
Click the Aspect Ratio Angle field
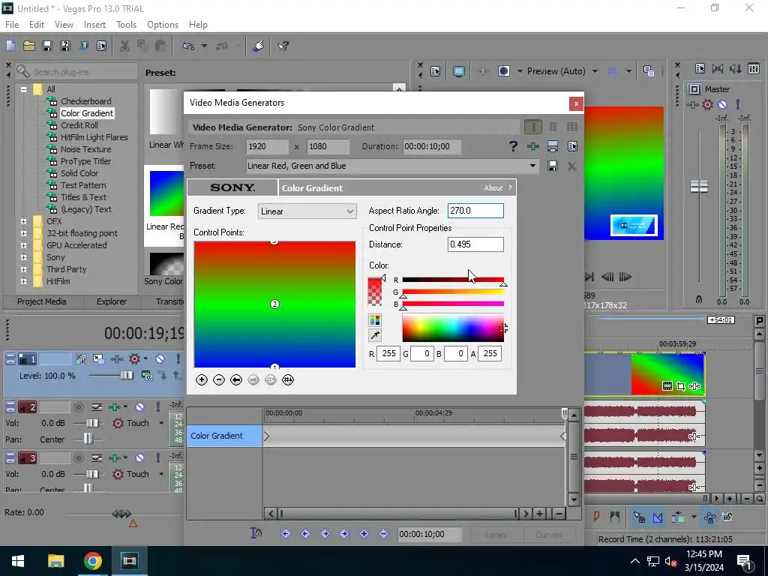(475, 211)
